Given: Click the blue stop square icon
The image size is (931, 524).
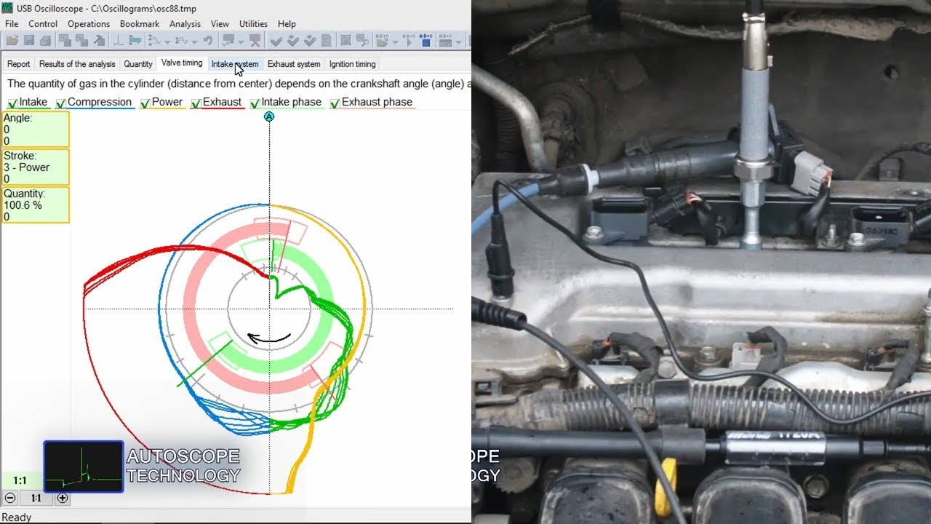Looking at the screenshot, I should (425, 40).
